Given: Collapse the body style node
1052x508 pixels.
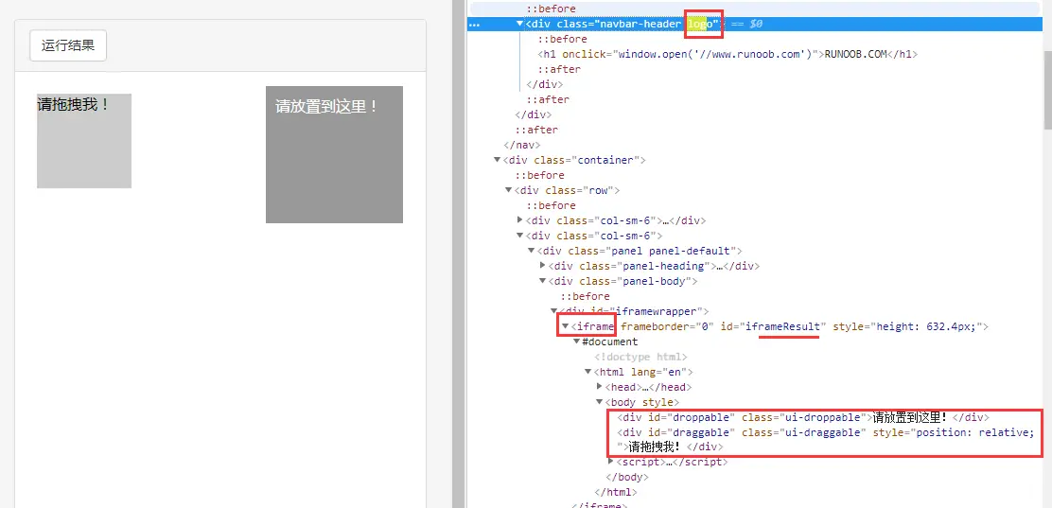Looking at the screenshot, I should coord(600,402).
